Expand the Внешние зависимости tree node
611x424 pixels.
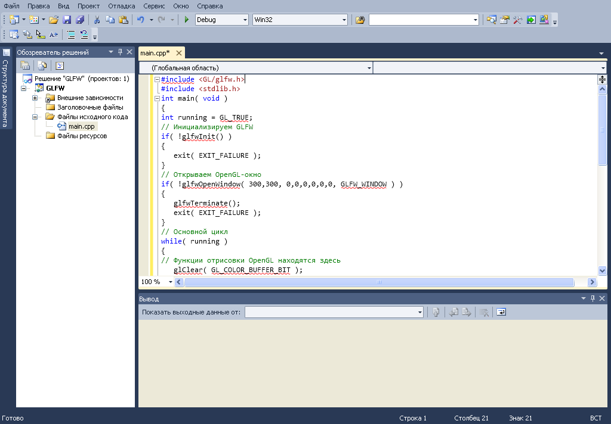pos(35,98)
